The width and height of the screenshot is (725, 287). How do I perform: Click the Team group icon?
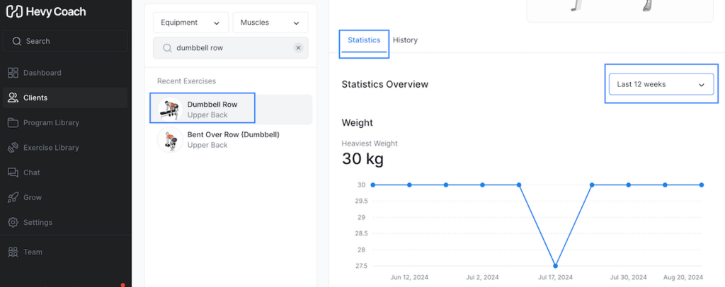click(13, 252)
